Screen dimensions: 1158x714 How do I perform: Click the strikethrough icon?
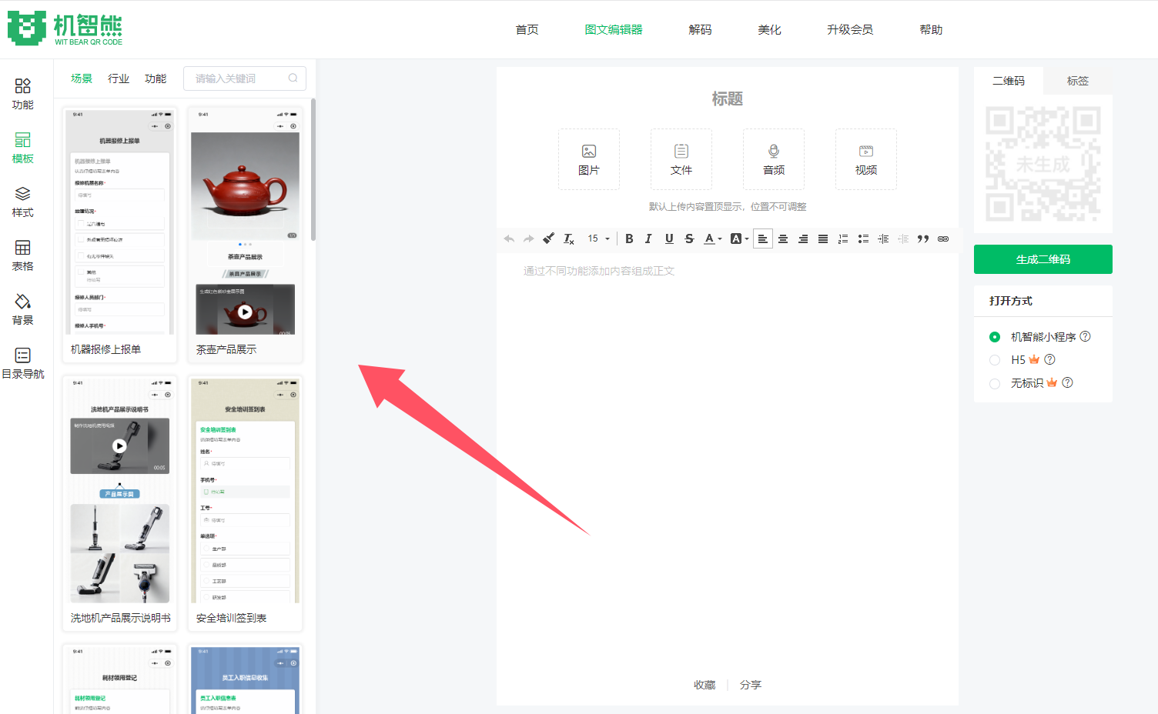click(x=689, y=239)
